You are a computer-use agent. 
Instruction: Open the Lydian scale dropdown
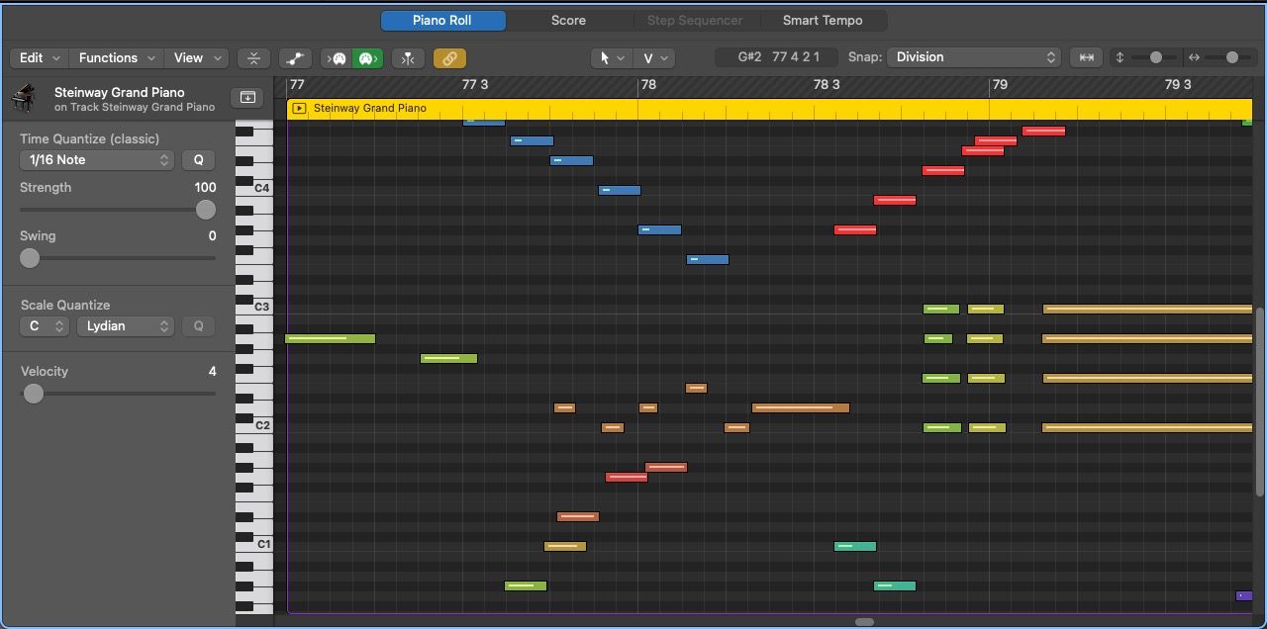point(126,326)
